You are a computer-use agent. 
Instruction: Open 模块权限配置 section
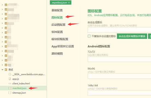point(60,39)
